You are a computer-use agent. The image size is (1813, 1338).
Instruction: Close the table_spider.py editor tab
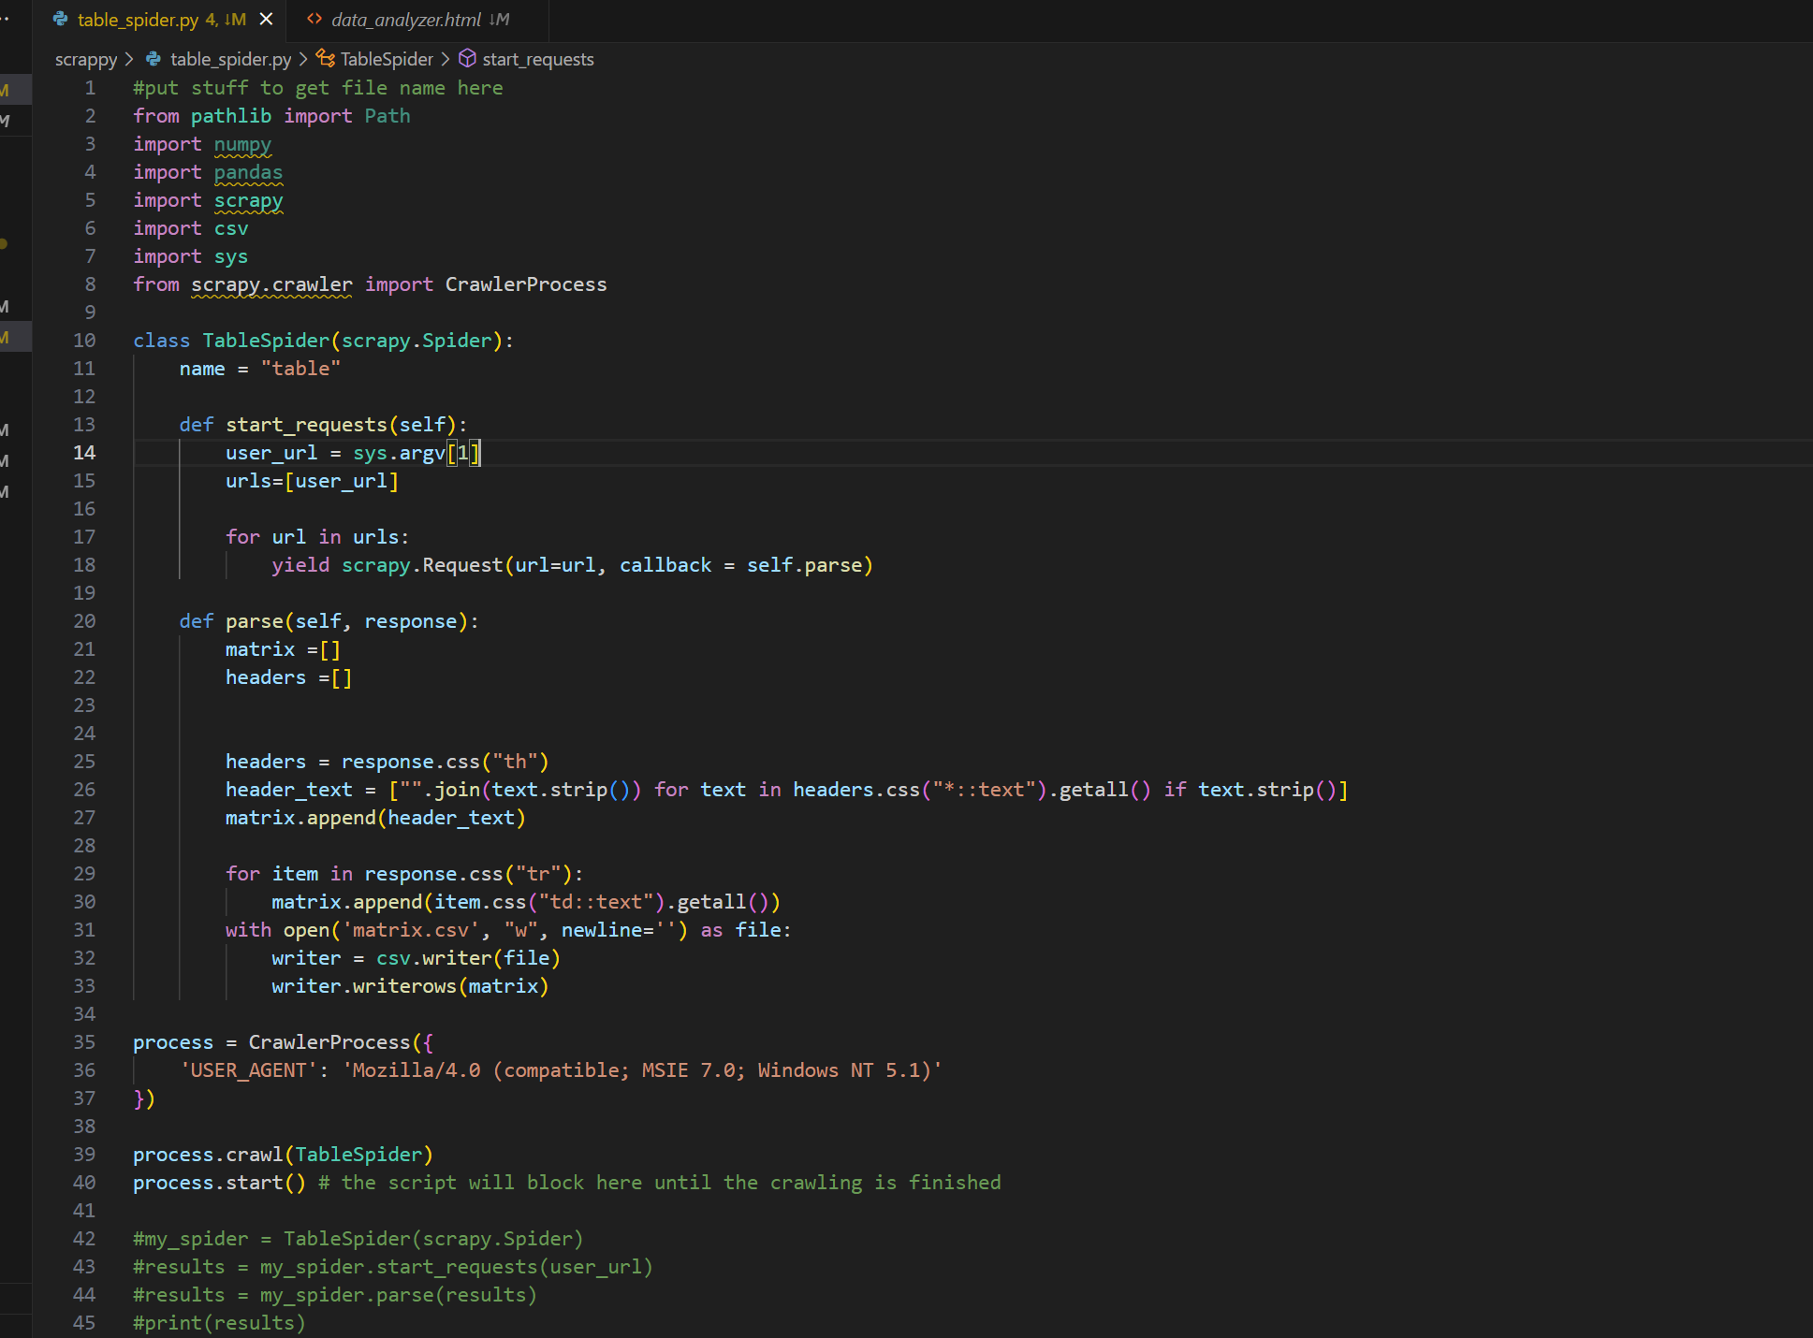(267, 19)
